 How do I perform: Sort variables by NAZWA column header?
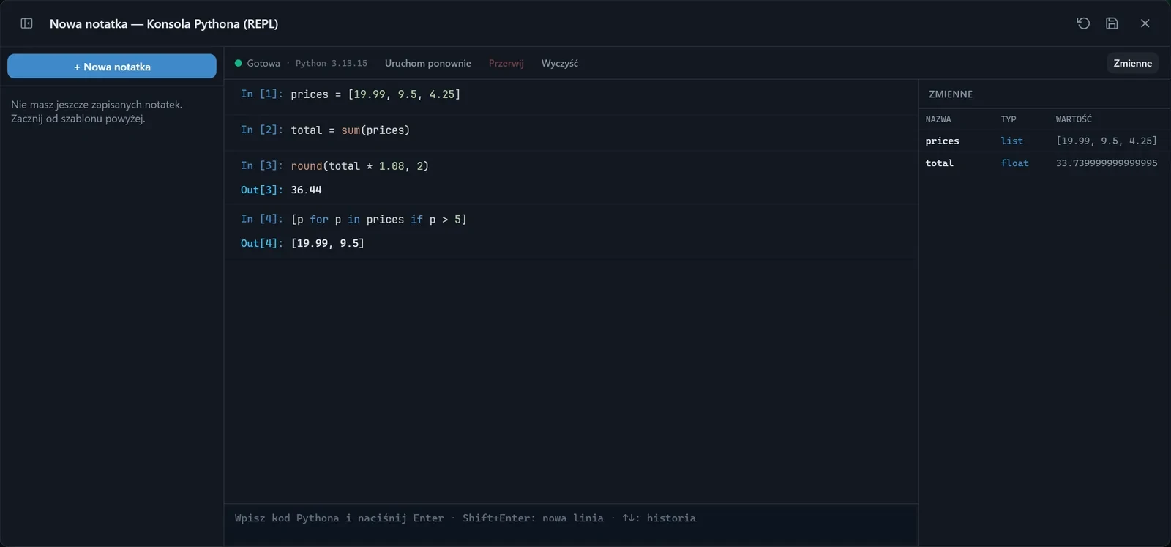(938, 119)
